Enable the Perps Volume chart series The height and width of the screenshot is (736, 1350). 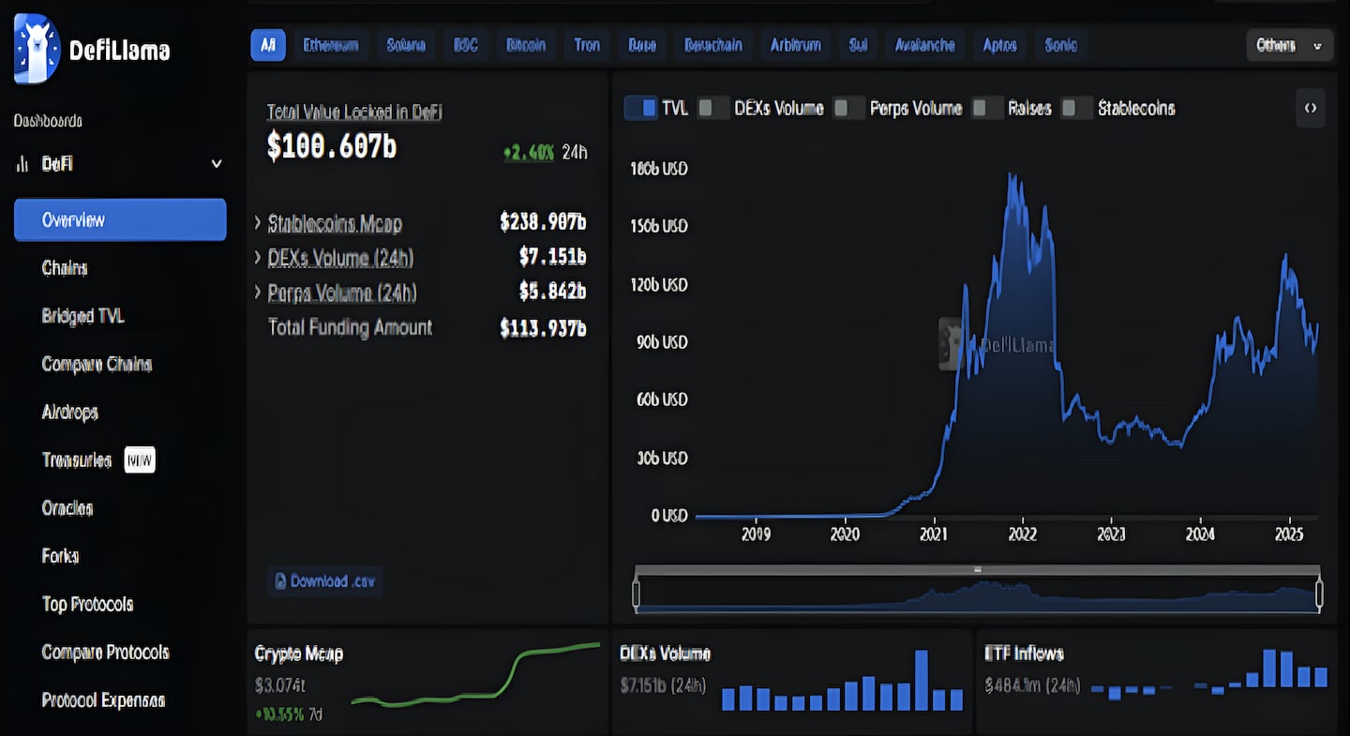(x=849, y=108)
